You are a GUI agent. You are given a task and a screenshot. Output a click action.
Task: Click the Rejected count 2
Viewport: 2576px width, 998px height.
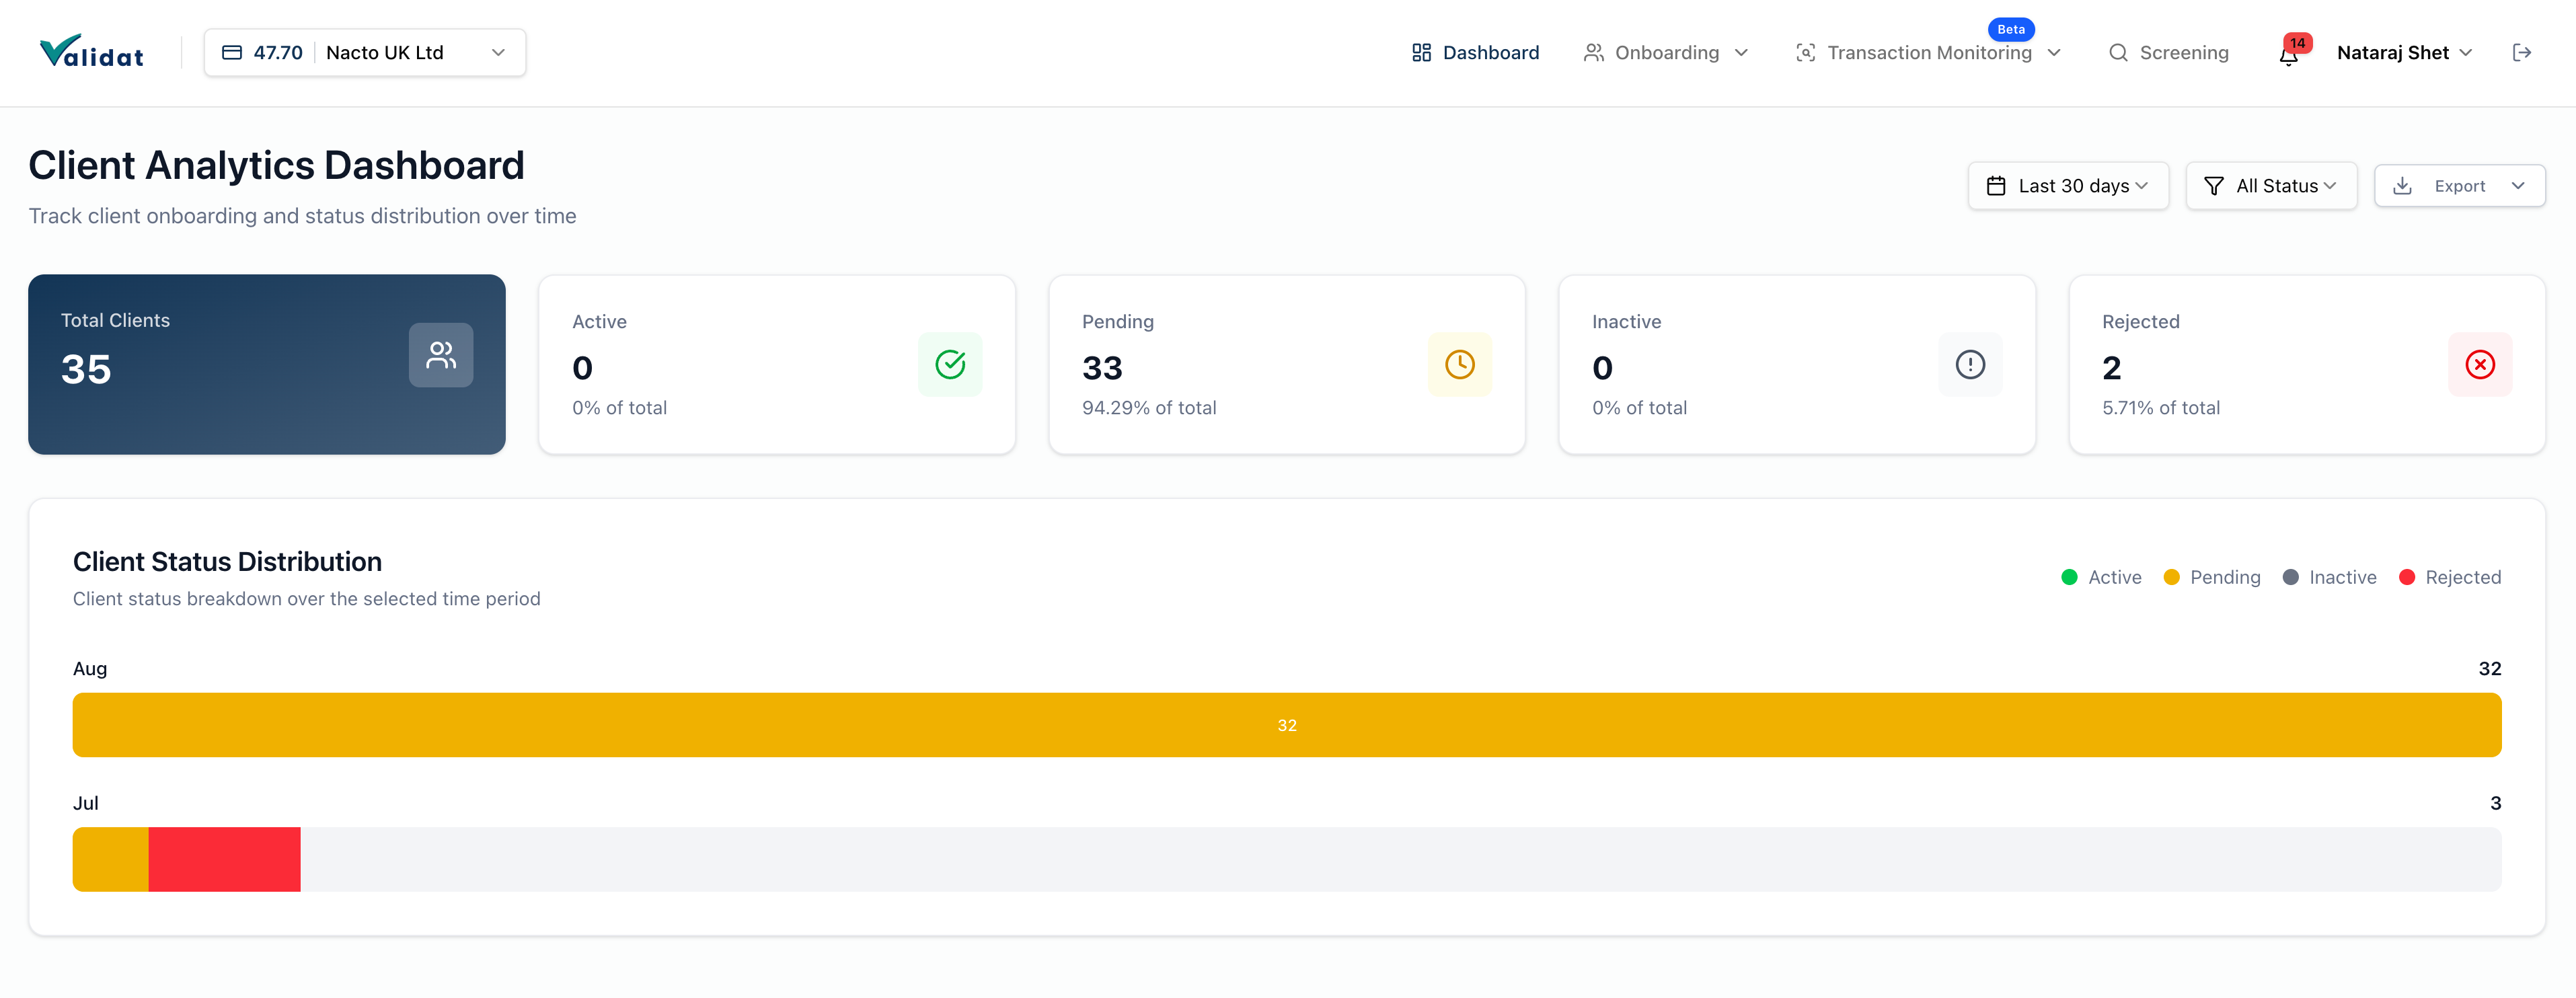(2112, 368)
